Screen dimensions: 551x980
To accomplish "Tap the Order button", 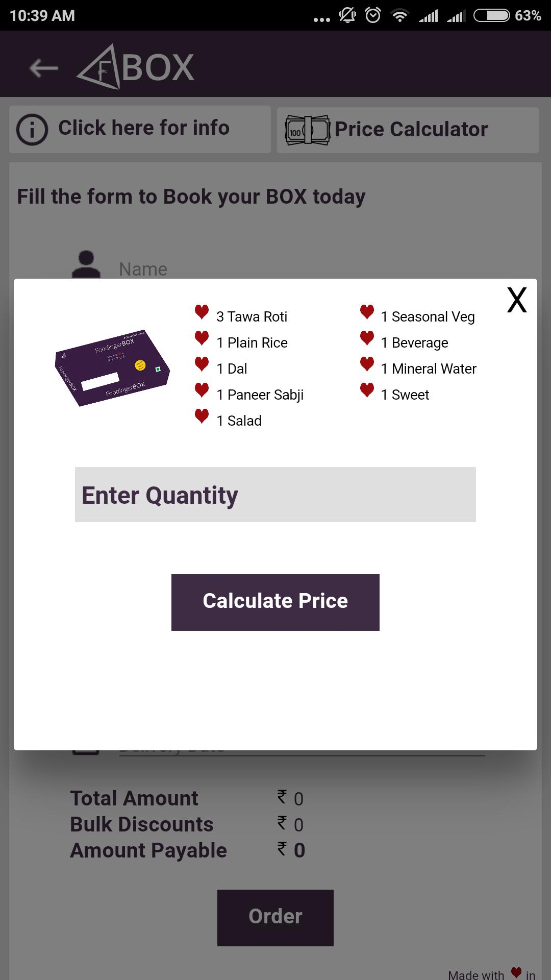I will pyautogui.click(x=275, y=917).
